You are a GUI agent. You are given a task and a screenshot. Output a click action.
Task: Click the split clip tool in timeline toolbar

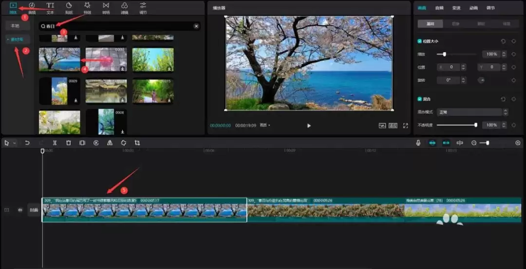(x=55, y=143)
